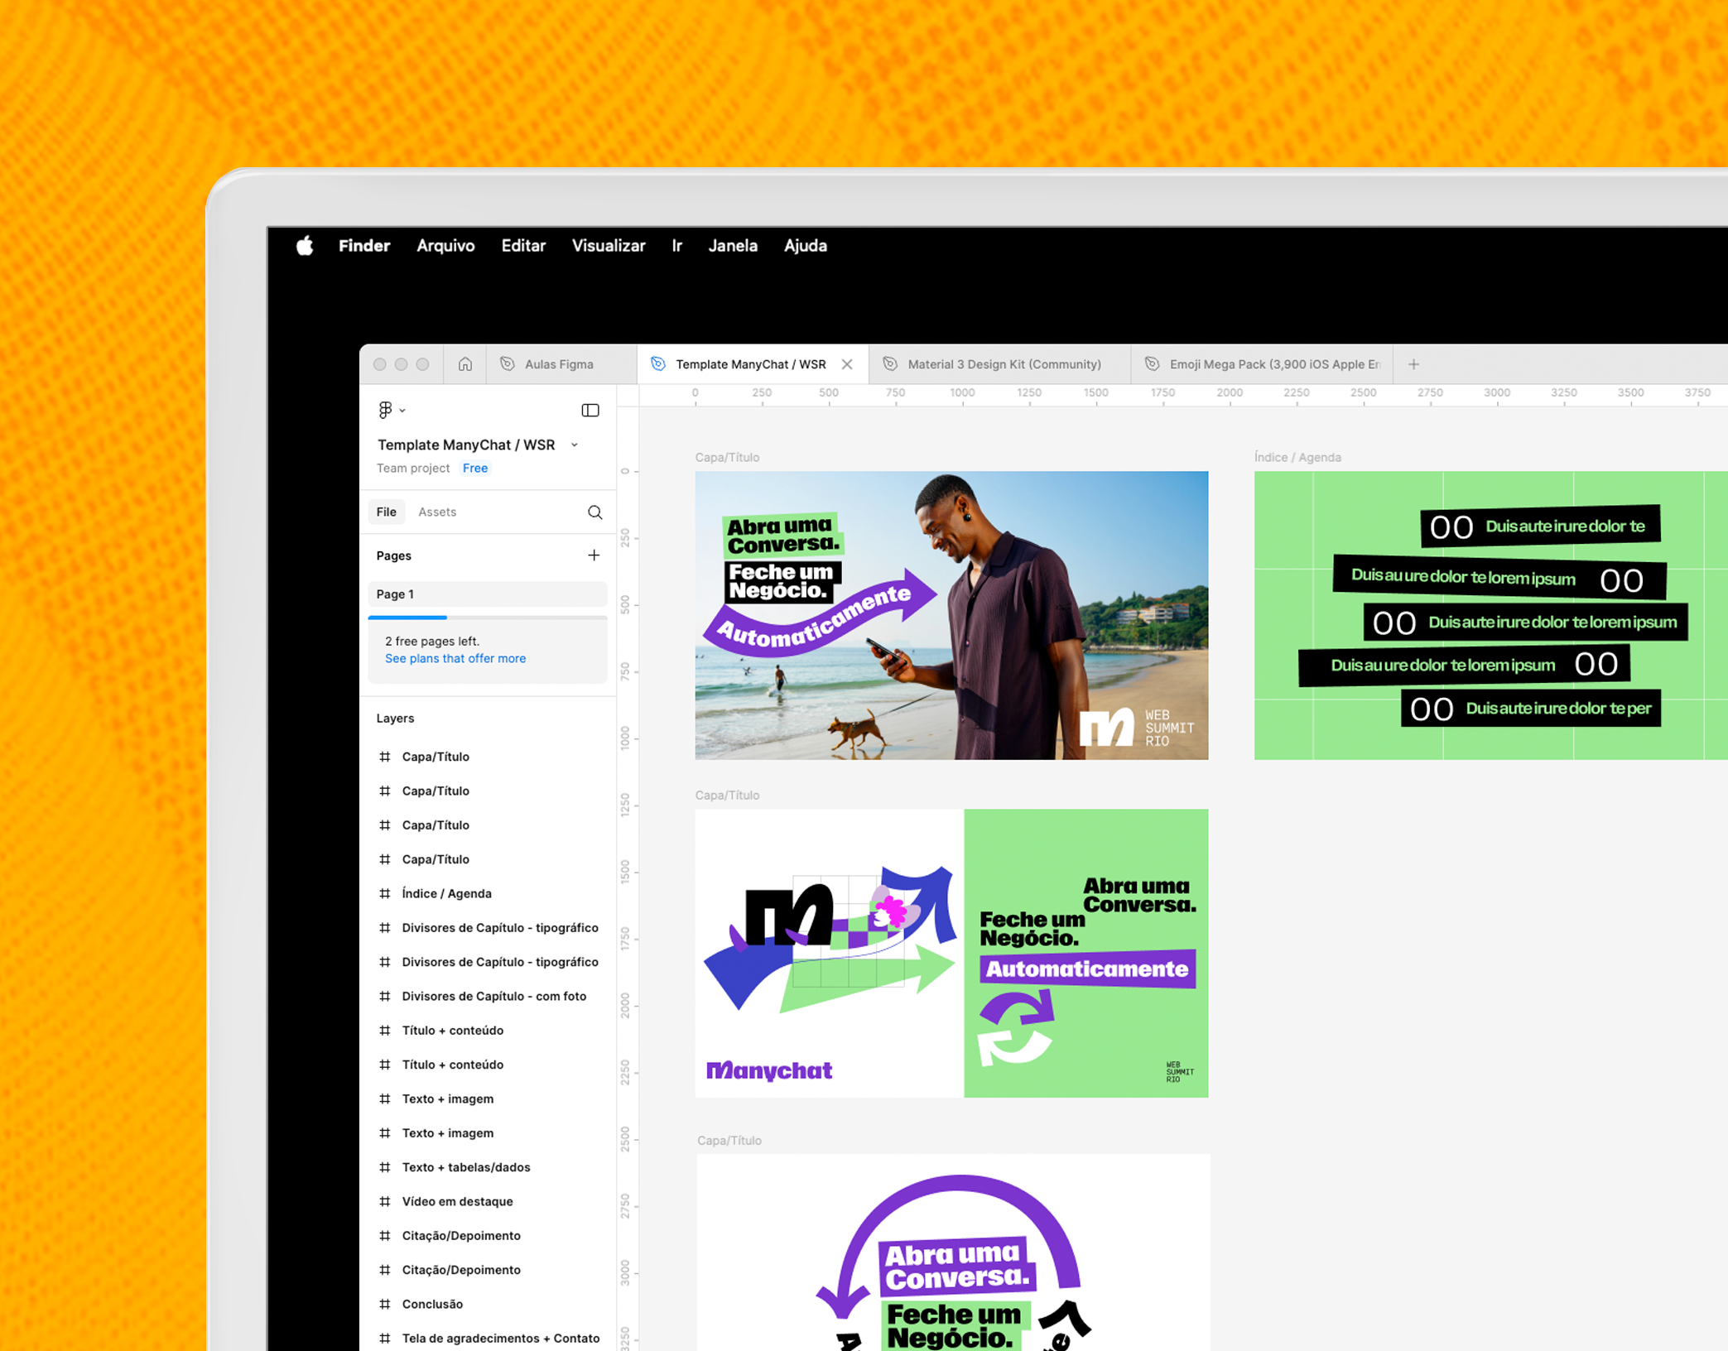Open the Ir menu

(x=677, y=246)
